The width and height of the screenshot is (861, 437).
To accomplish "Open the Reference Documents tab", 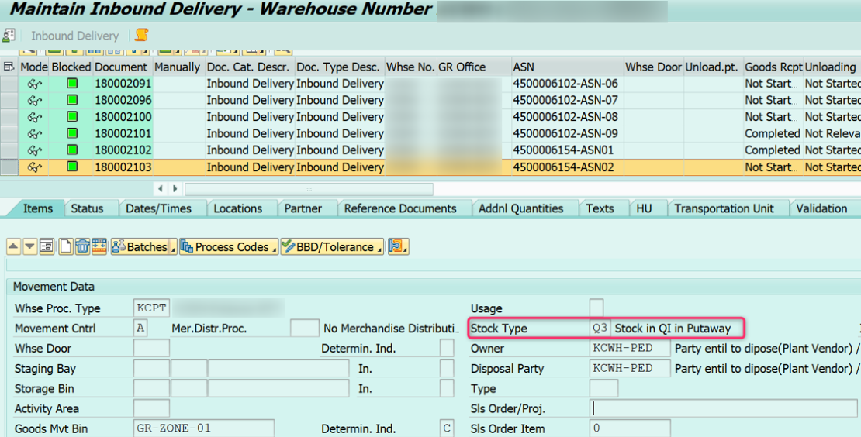I will coord(400,208).
